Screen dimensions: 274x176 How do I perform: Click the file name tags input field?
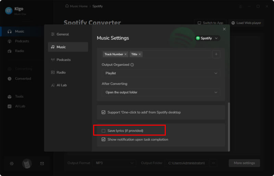click(x=157, y=54)
